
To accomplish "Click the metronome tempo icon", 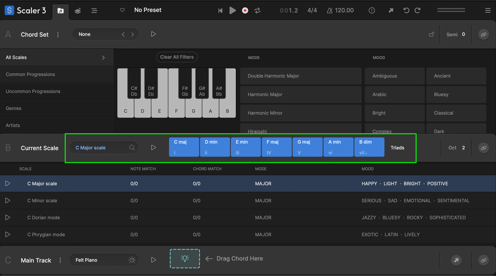I will 330,11.
